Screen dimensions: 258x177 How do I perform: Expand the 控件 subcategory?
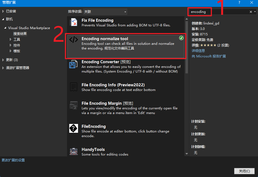10,45
